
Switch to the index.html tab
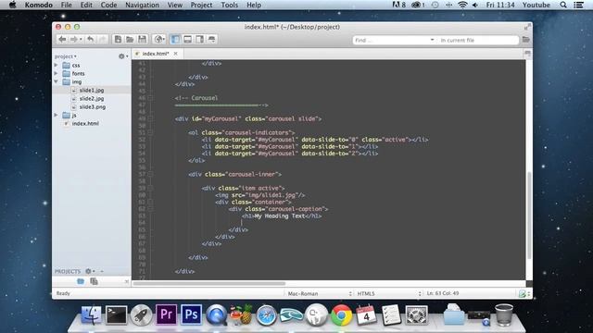[x=156, y=54]
